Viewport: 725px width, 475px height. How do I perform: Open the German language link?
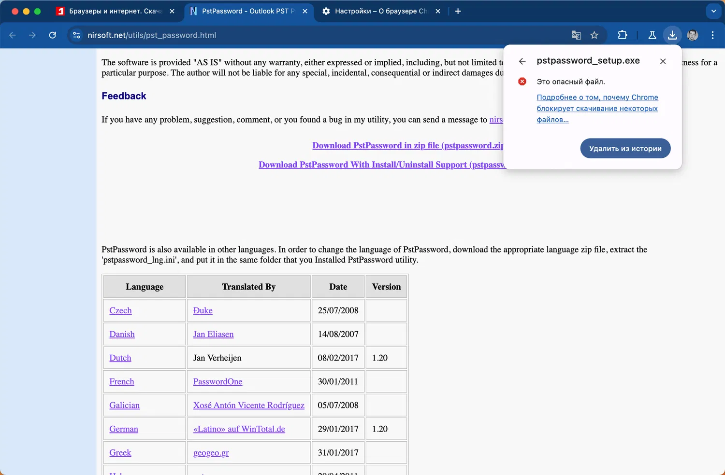[x=124, y=429]
